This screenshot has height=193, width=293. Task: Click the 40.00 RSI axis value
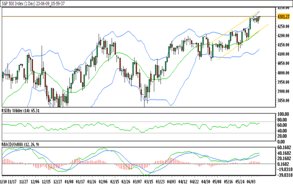(282, 131)
